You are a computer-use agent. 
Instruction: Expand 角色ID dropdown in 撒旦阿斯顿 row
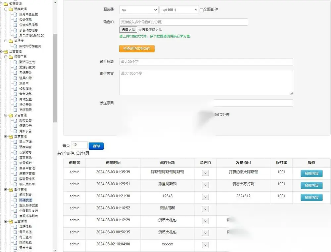206,185
